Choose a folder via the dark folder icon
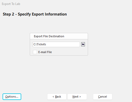132x102 pixels. point(83,44)
